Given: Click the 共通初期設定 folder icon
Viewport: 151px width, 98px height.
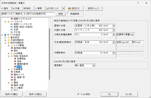Looking at the screenshot, I should pos(9,40).
